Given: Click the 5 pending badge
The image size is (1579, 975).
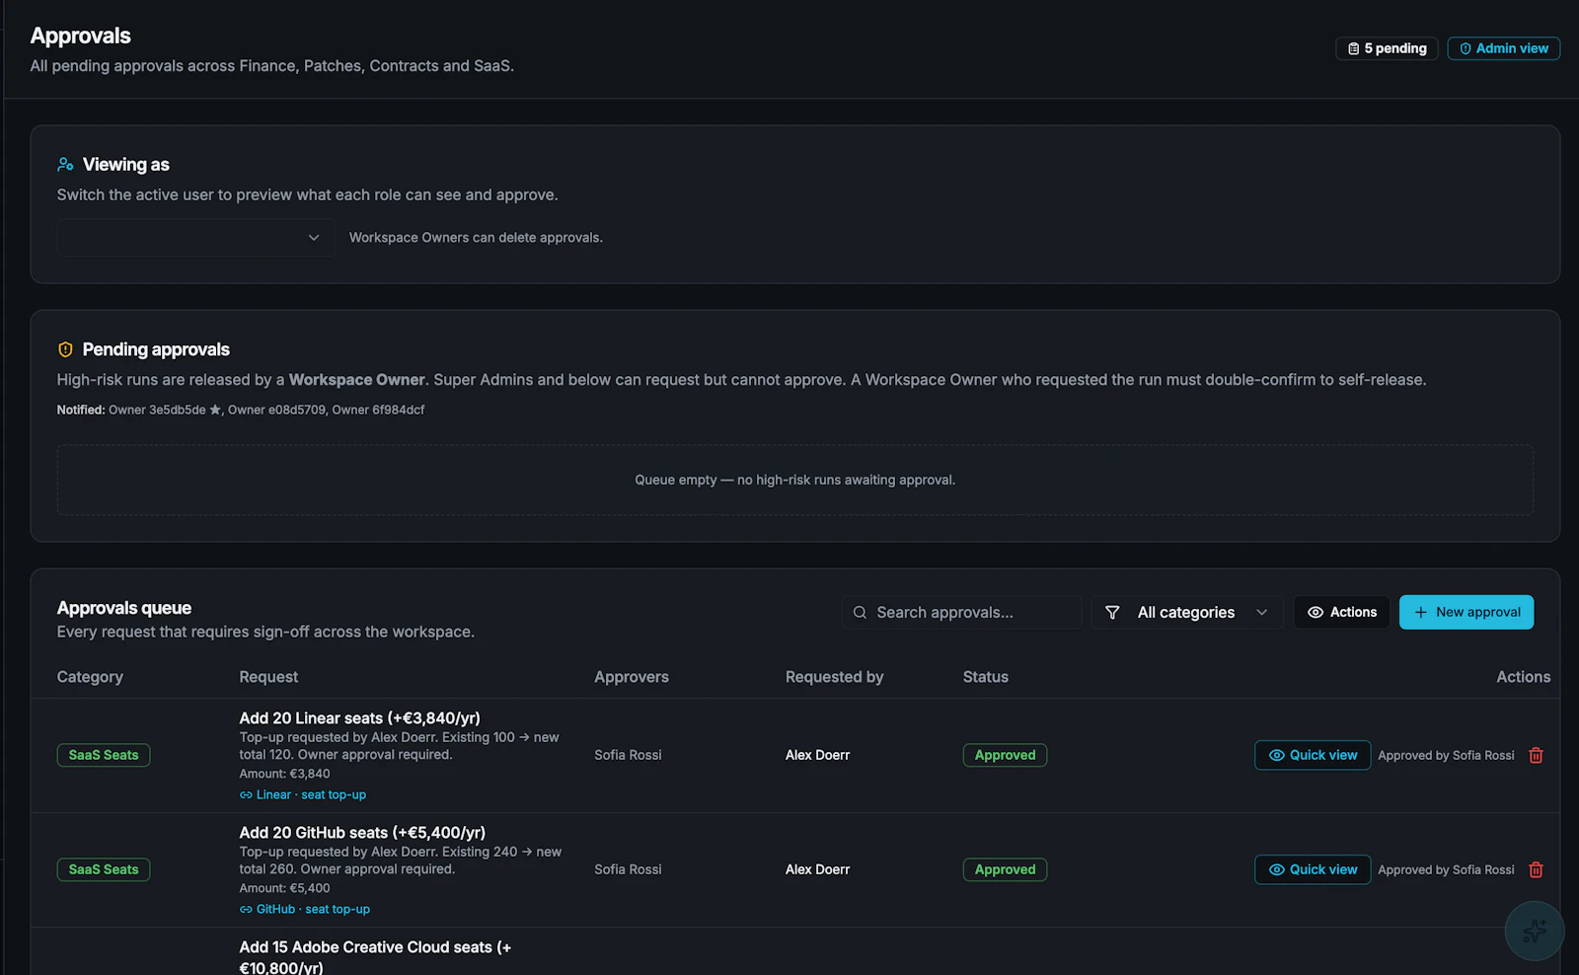Looking at the screenshot, I should point(1388,48).
